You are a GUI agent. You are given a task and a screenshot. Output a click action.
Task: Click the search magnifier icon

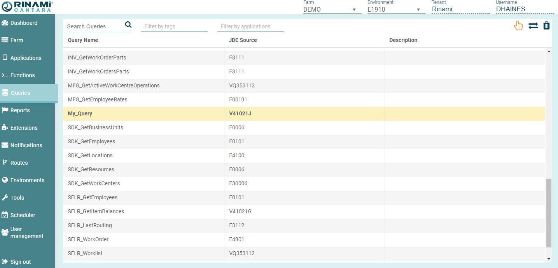(x=128, y=25)
